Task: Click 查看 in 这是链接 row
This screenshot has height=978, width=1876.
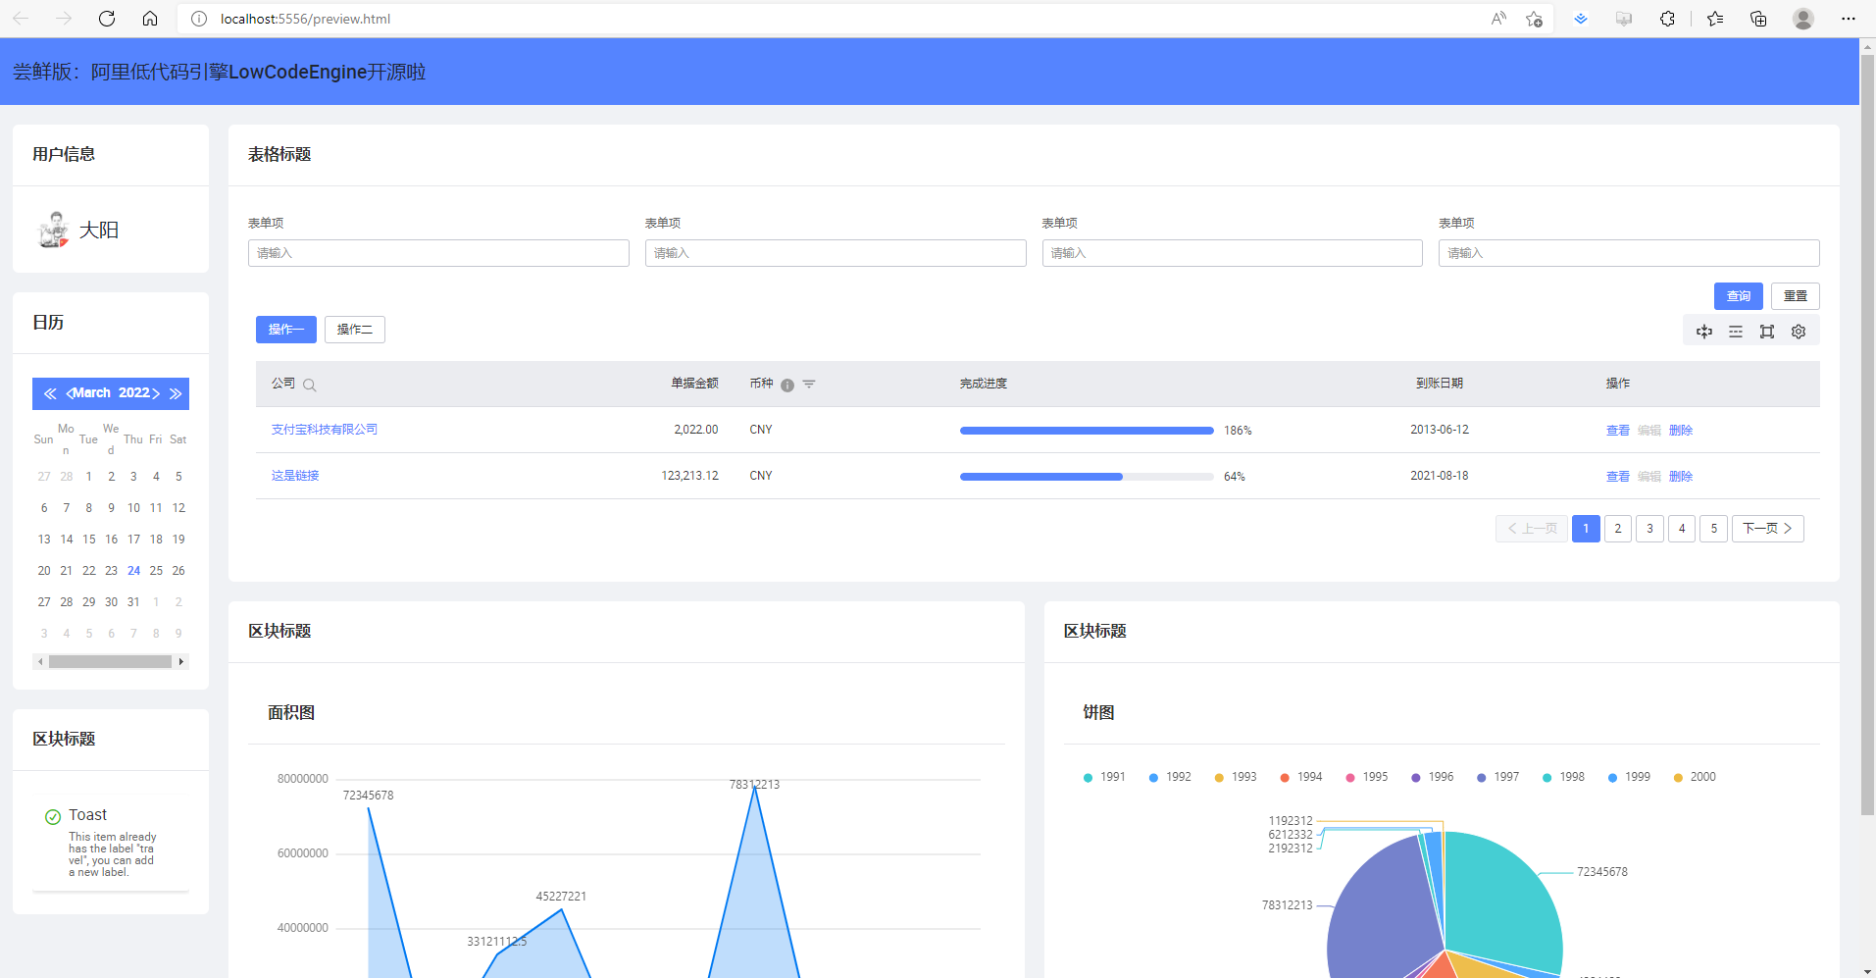Action: (x=1618, y=477)
